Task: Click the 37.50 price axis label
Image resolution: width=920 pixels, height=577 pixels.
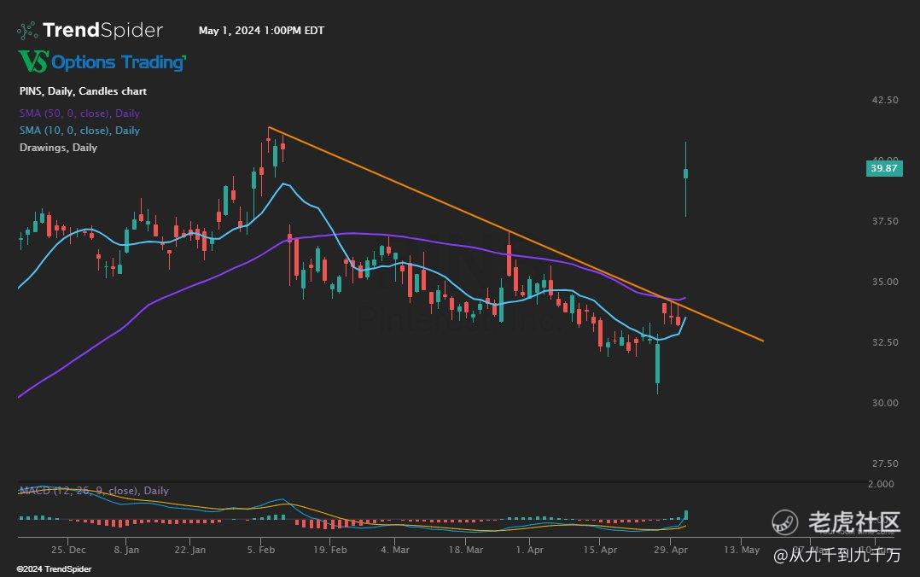Action: 885,221
